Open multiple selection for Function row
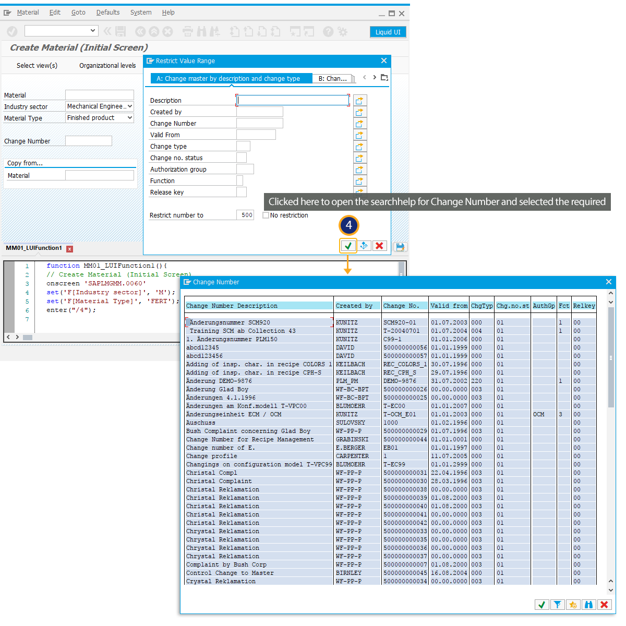Screen dimensions: 626x626 click(x=359, y=180)
